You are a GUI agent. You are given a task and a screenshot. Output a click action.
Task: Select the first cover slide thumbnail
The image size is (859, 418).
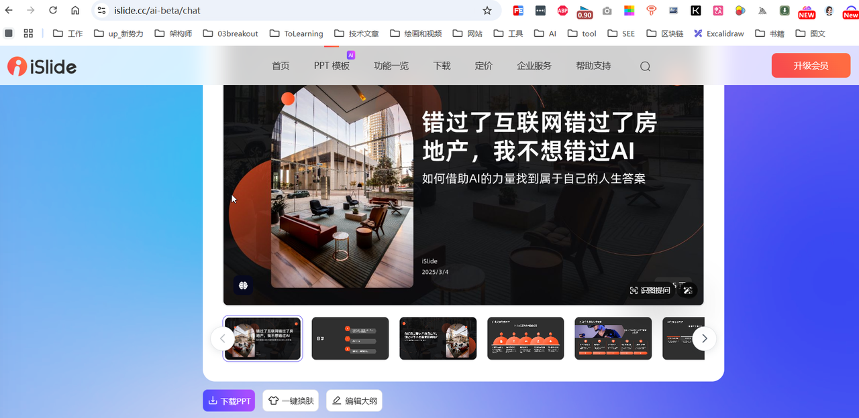point(262,338)
